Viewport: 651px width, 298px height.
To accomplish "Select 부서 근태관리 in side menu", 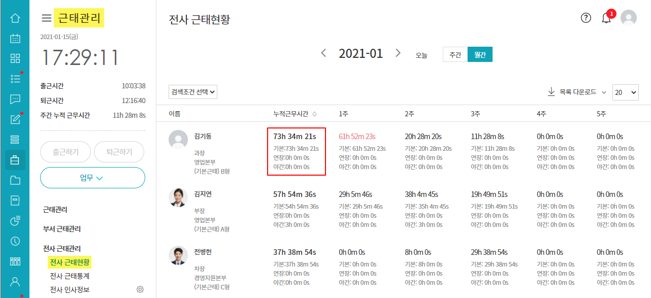I will 62,229.
